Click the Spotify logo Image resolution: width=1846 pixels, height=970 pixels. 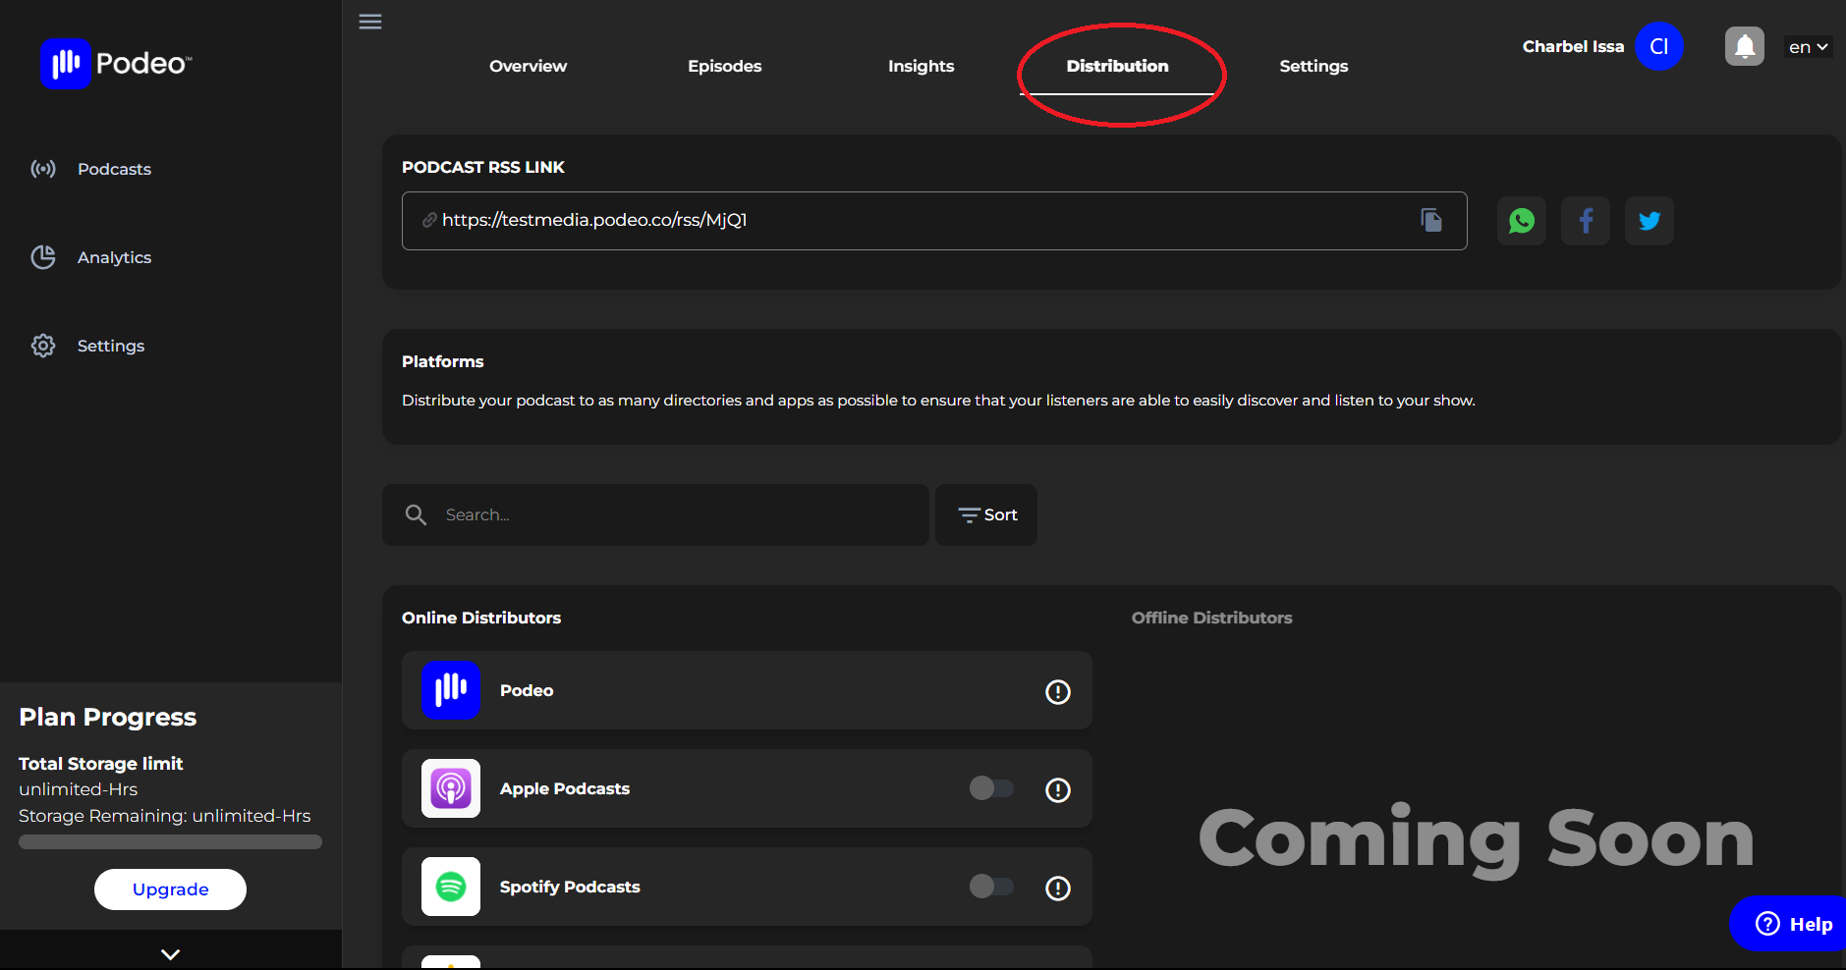[451, 887]
